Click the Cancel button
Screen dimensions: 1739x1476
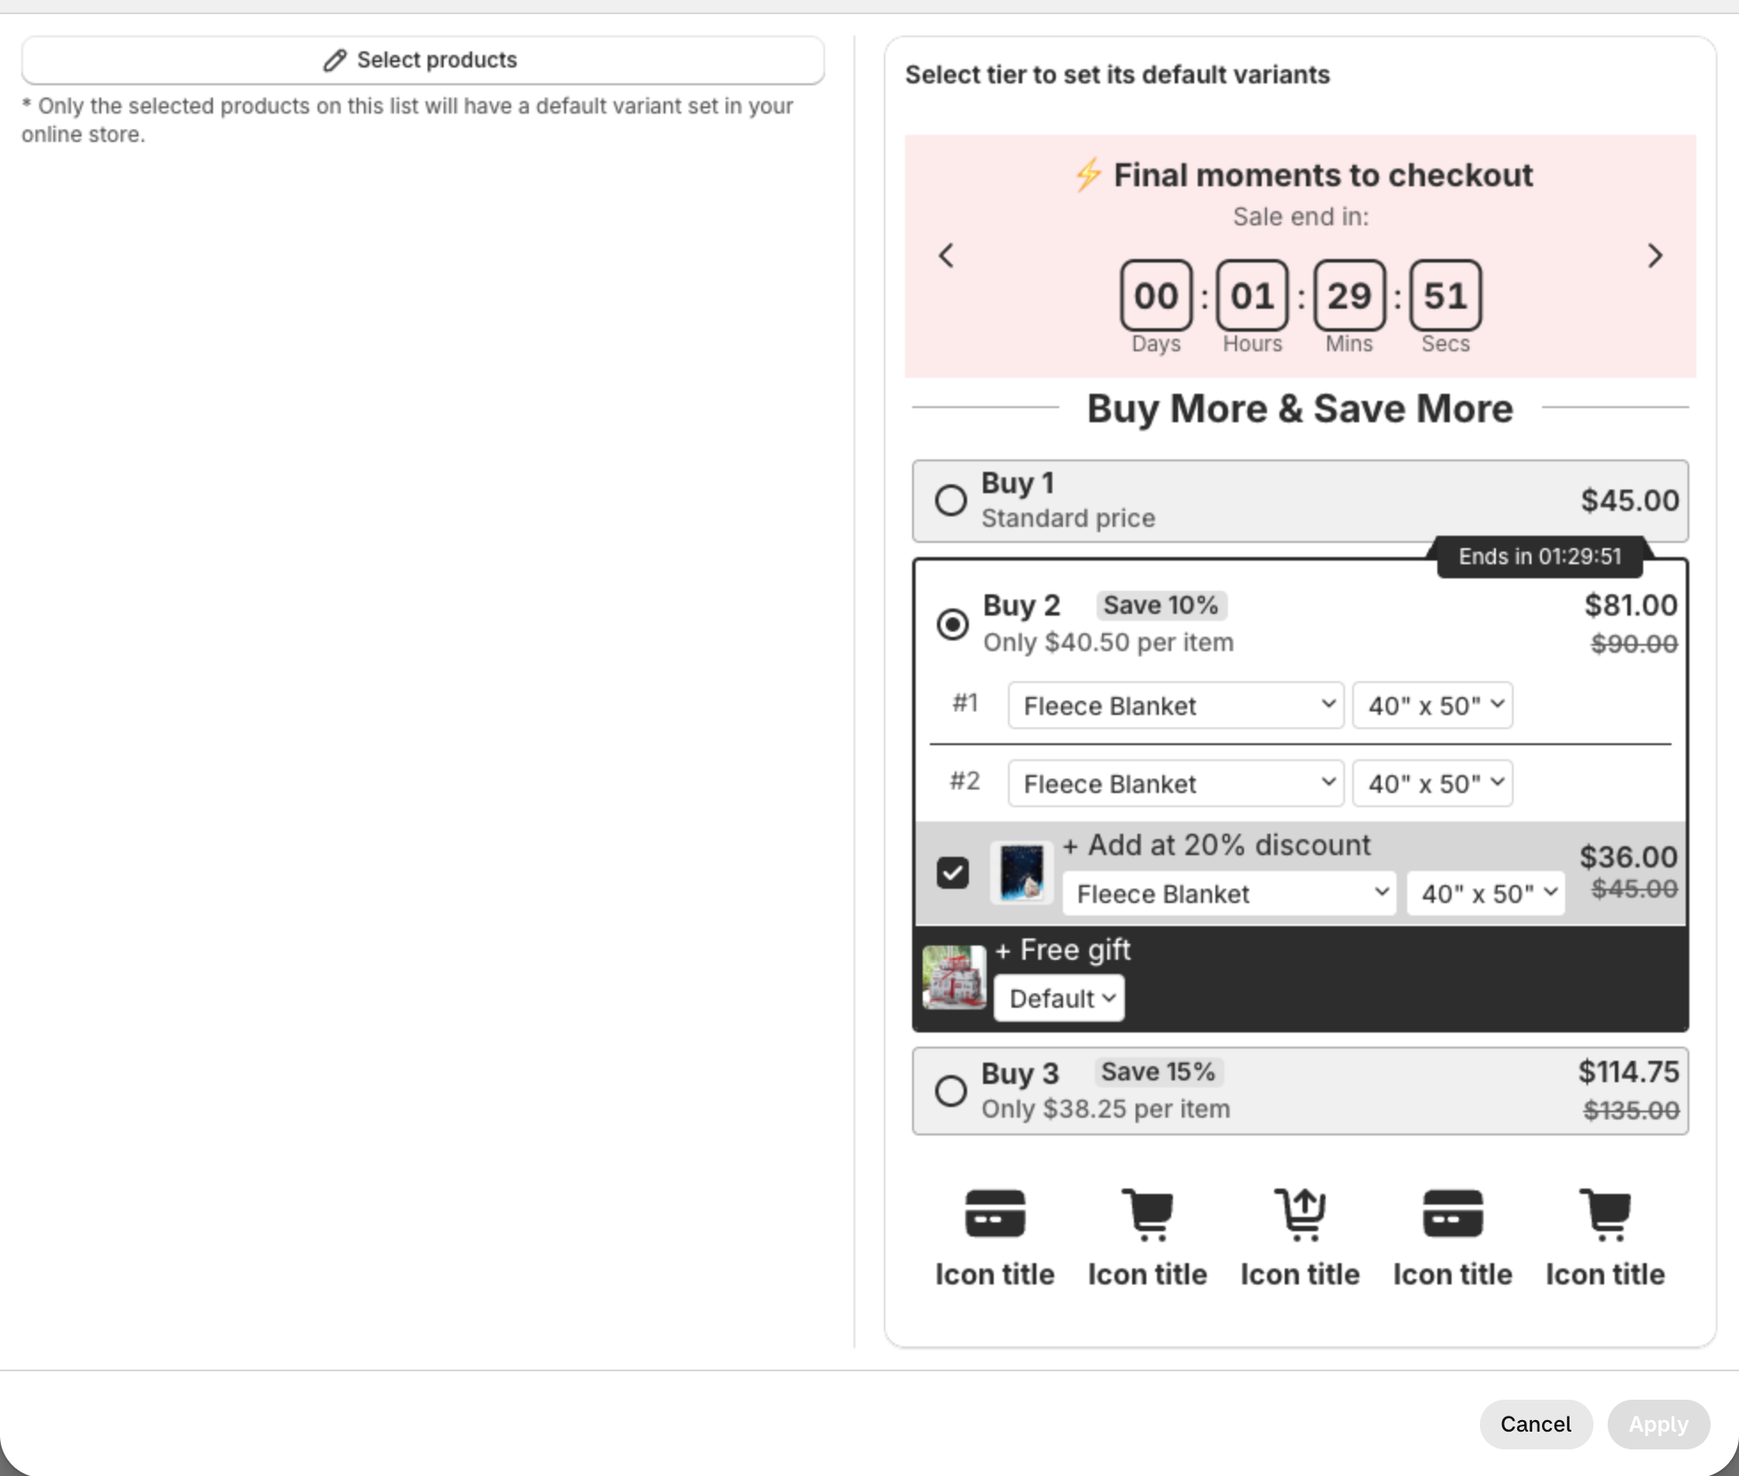pos(1535,1424)
